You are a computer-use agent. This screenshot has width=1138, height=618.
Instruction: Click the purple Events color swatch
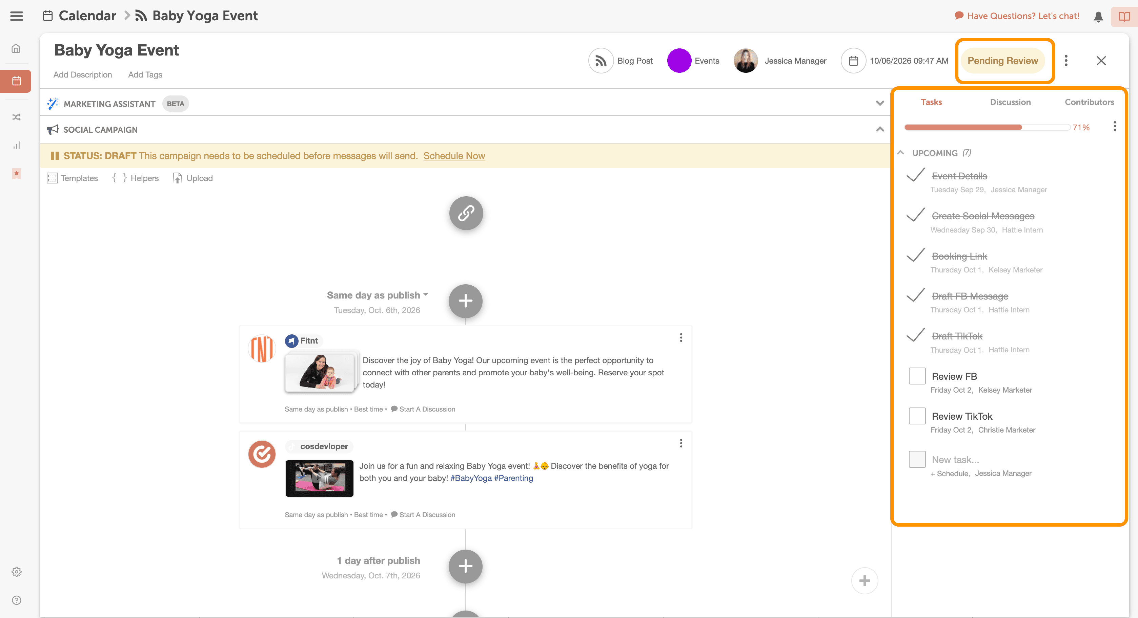pos(678,61)
